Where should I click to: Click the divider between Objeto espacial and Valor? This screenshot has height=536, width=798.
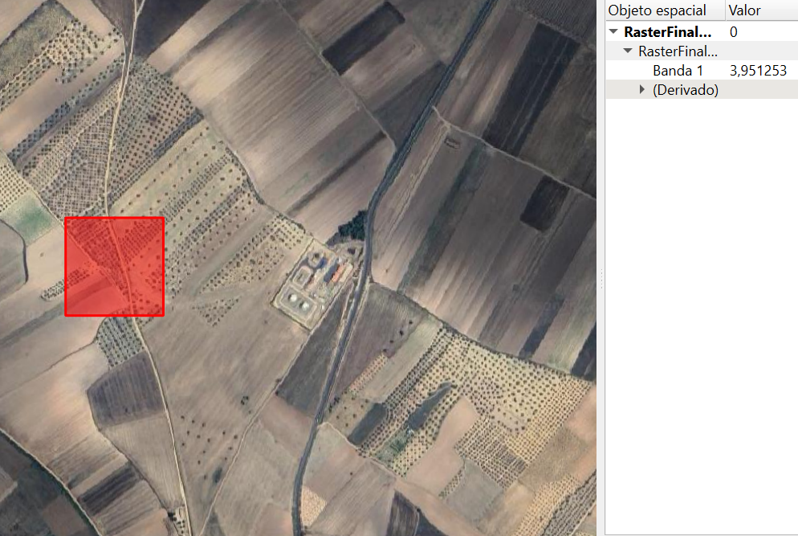pyautogui.click(x=724, y=10)
